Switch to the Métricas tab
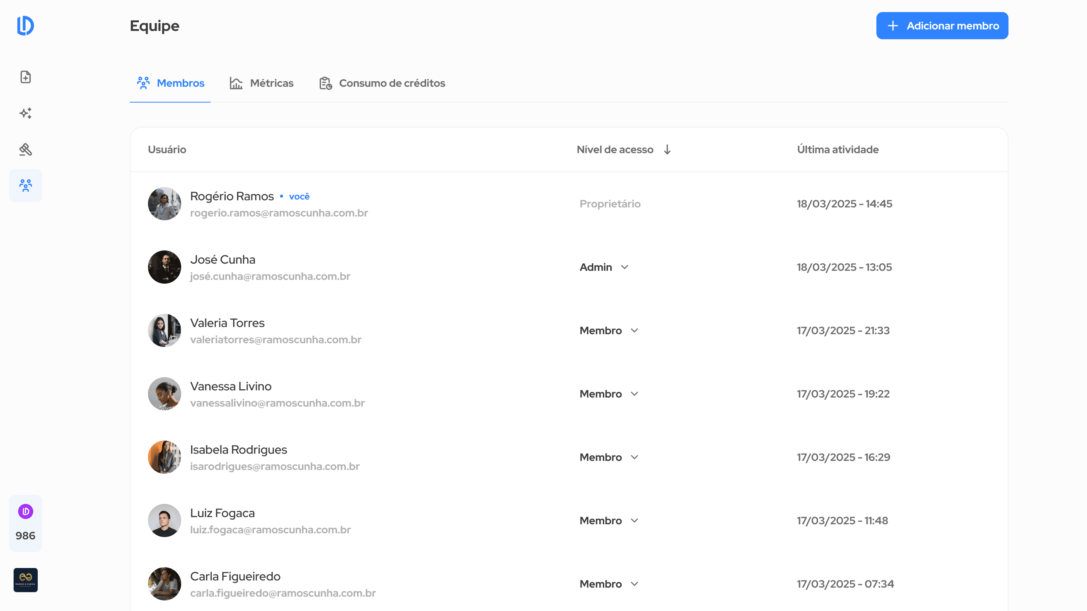Viewport: 1087px width, 611px height. point(262,83)
